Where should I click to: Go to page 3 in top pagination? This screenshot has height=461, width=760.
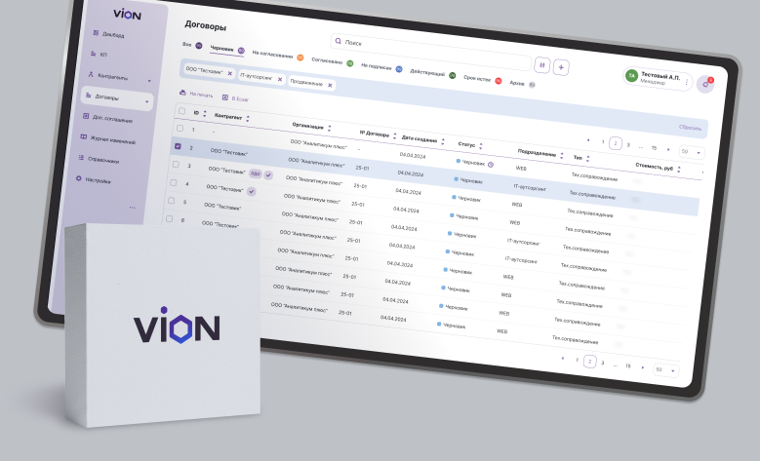click(x=628, y=145)
